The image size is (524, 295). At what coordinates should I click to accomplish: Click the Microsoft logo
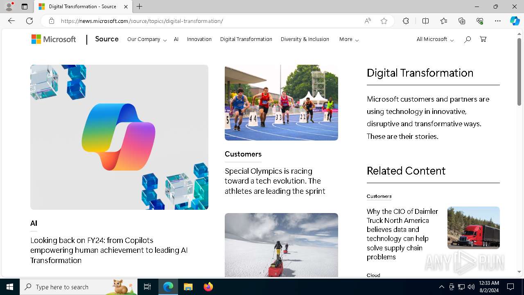[54, 39]
